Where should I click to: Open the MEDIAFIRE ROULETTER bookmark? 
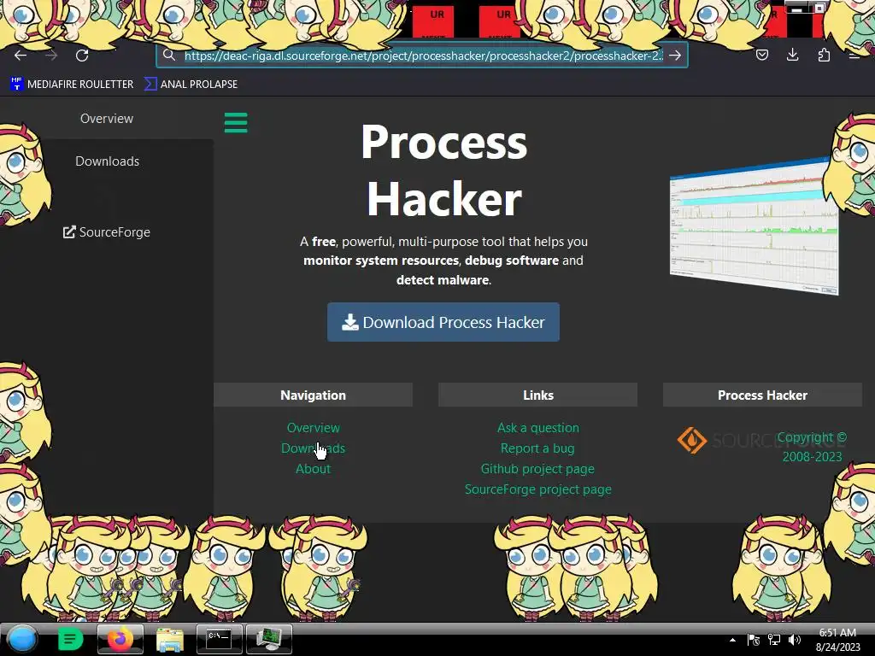click(x=72, y=85)
